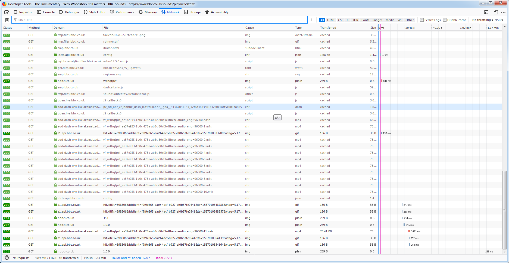Screen dimensions: 509x263
Task: Open the HAR export dropdown
Action: 499,20
